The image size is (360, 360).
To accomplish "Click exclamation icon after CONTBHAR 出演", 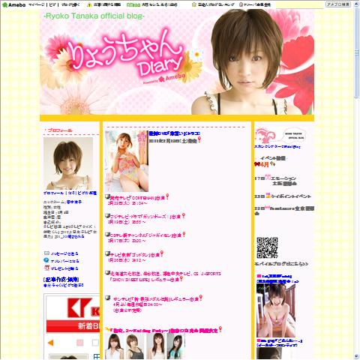I will [167, 196].
